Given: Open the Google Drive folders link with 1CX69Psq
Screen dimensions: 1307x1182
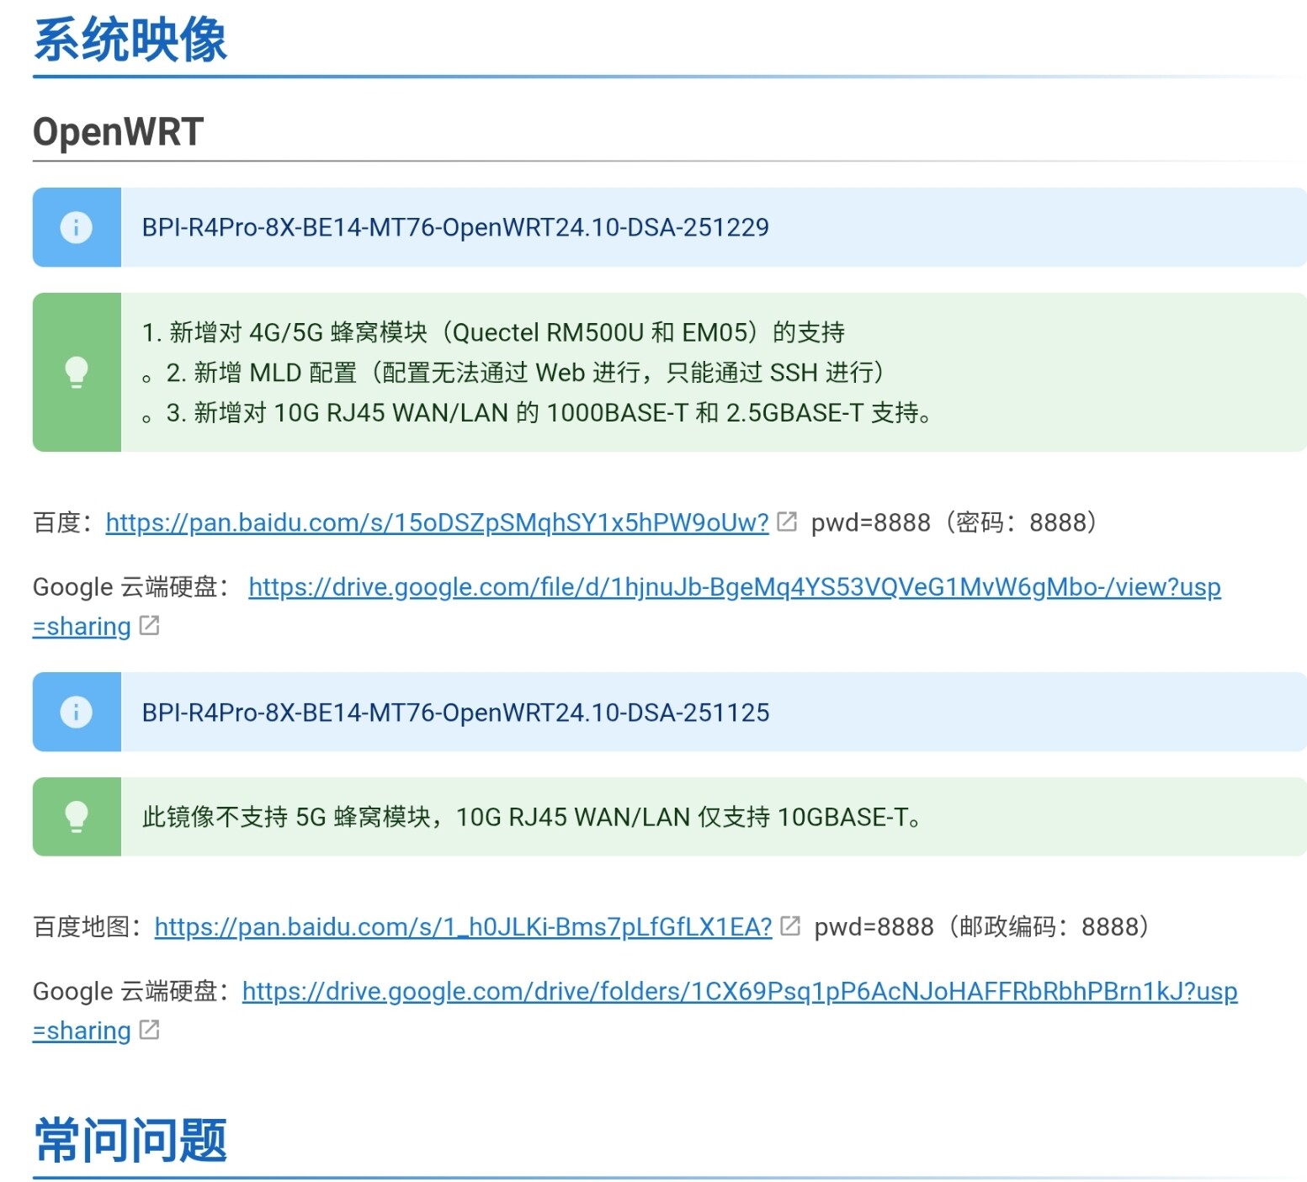Looking at the screenshot, I should click(x=739, y=991).
